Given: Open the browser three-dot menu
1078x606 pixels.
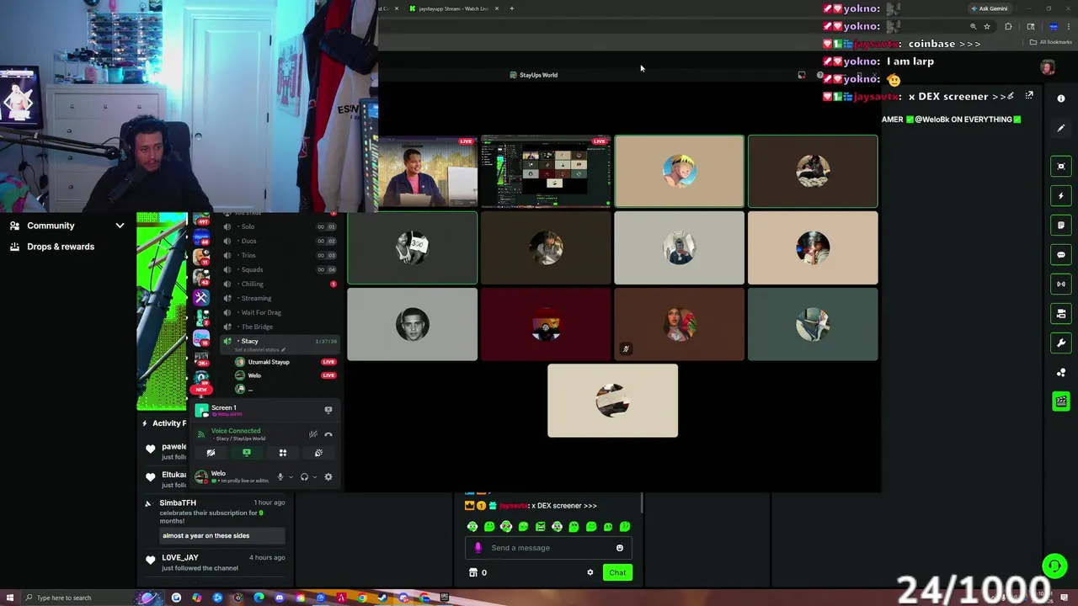Looking at the screenshot, I should click(1068, 26).
